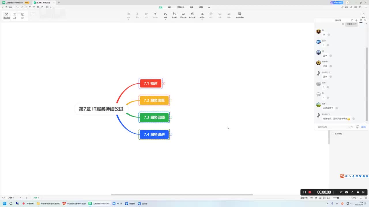Screen dimensions: 369x207
Task: Click the print icon in the quick toolbar
Action: coord(38,7)
